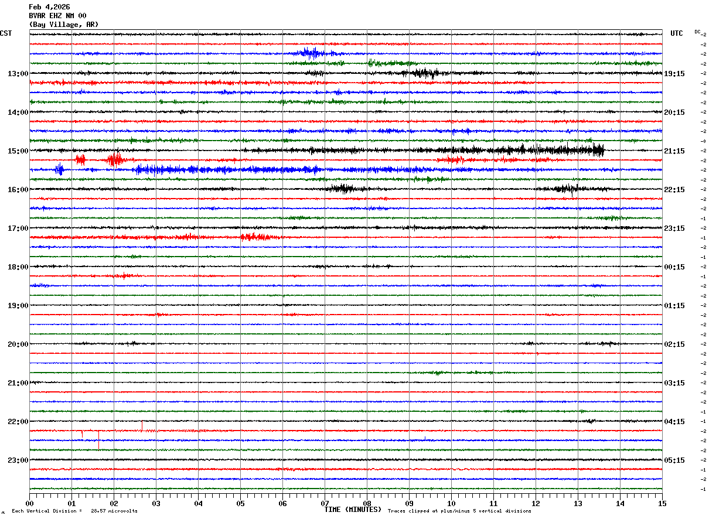Select the 14:00 CST hour label
This screenshot has height=519, width=709.
pos(18,112)
